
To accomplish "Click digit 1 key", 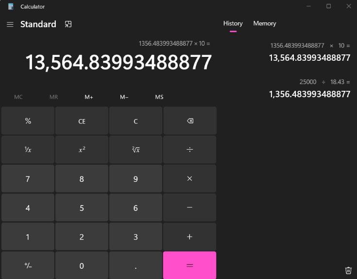I will coord(28,237).
